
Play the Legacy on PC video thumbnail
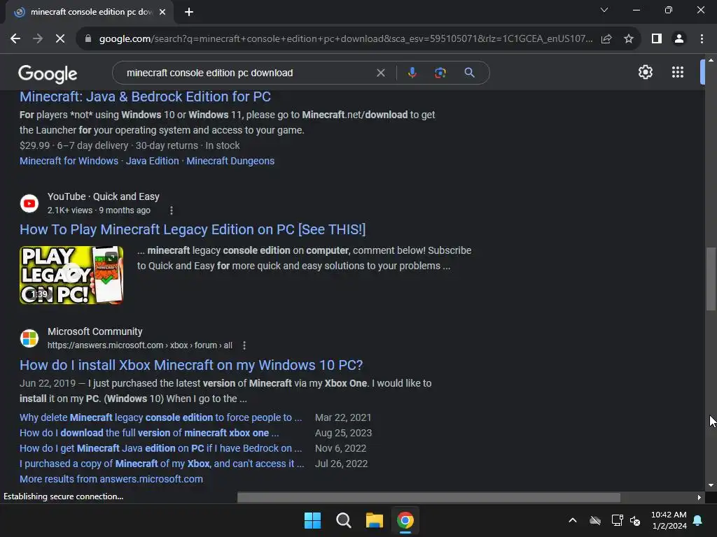point(71,275)
